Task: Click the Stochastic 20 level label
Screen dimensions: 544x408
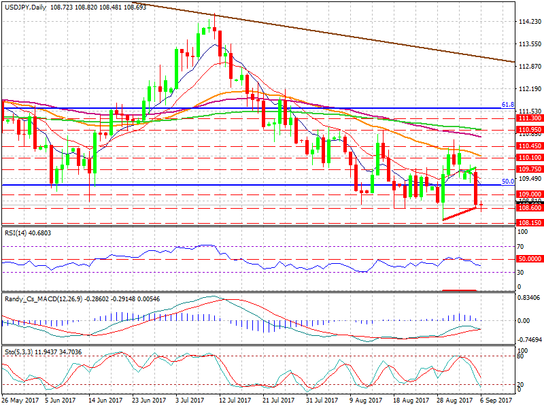Action: tap(520, 384)
